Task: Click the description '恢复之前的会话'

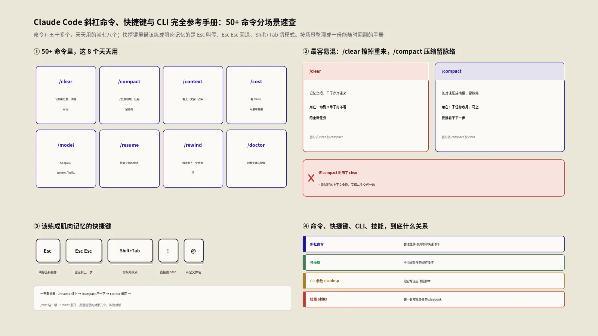Action: 129,163
